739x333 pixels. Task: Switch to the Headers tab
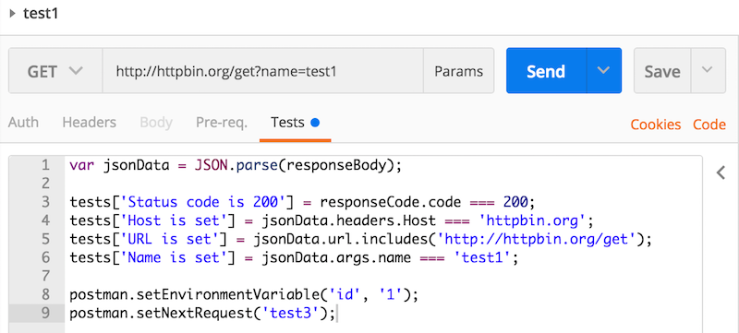click(x=89, y=124)
